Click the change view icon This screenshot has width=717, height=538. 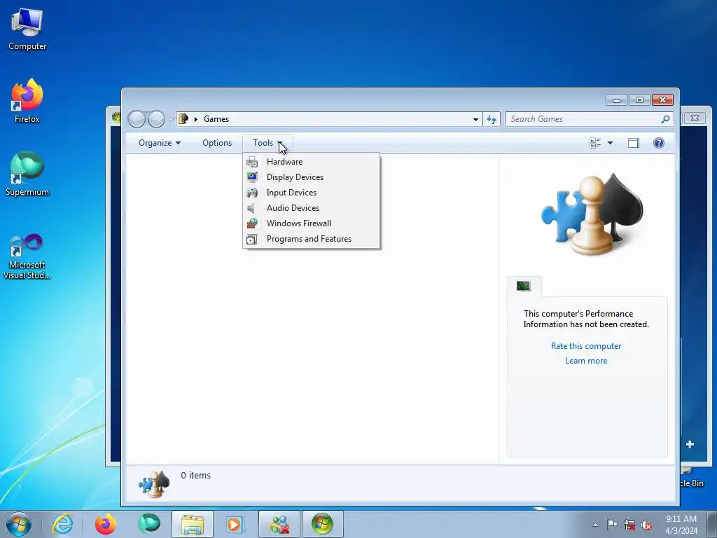595,143
